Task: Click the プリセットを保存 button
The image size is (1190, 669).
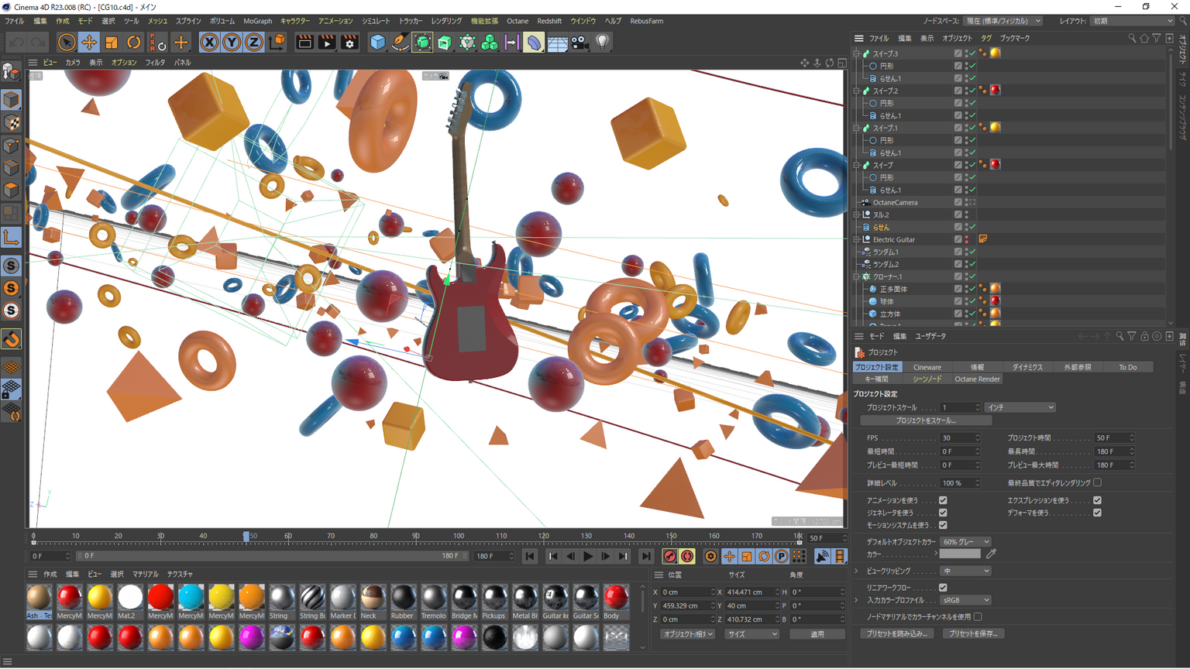Action: click(973, 633)
